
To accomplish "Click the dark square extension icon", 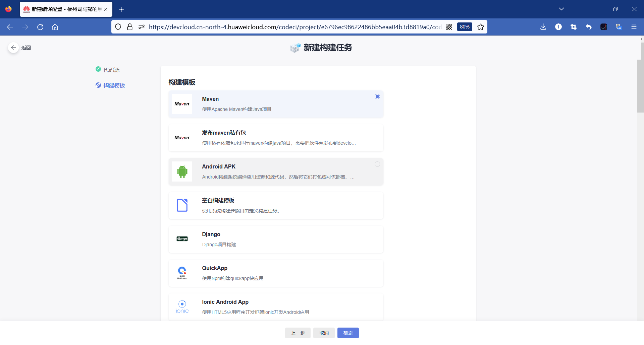I will click(x=604, y=27).
